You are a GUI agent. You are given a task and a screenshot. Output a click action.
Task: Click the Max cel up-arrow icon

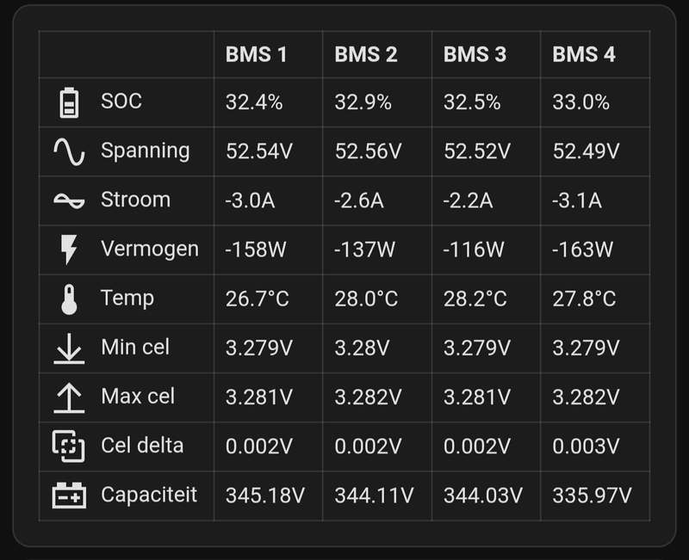[x=69, y=397]
